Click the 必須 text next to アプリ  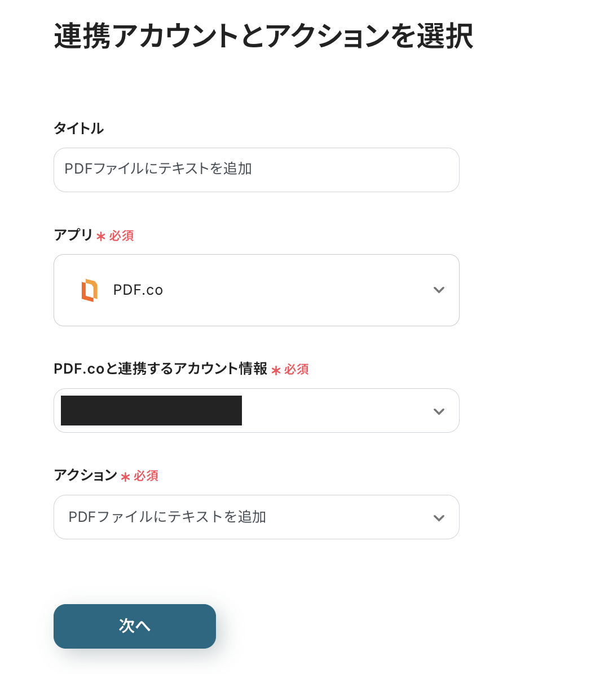tap(121, 236)
